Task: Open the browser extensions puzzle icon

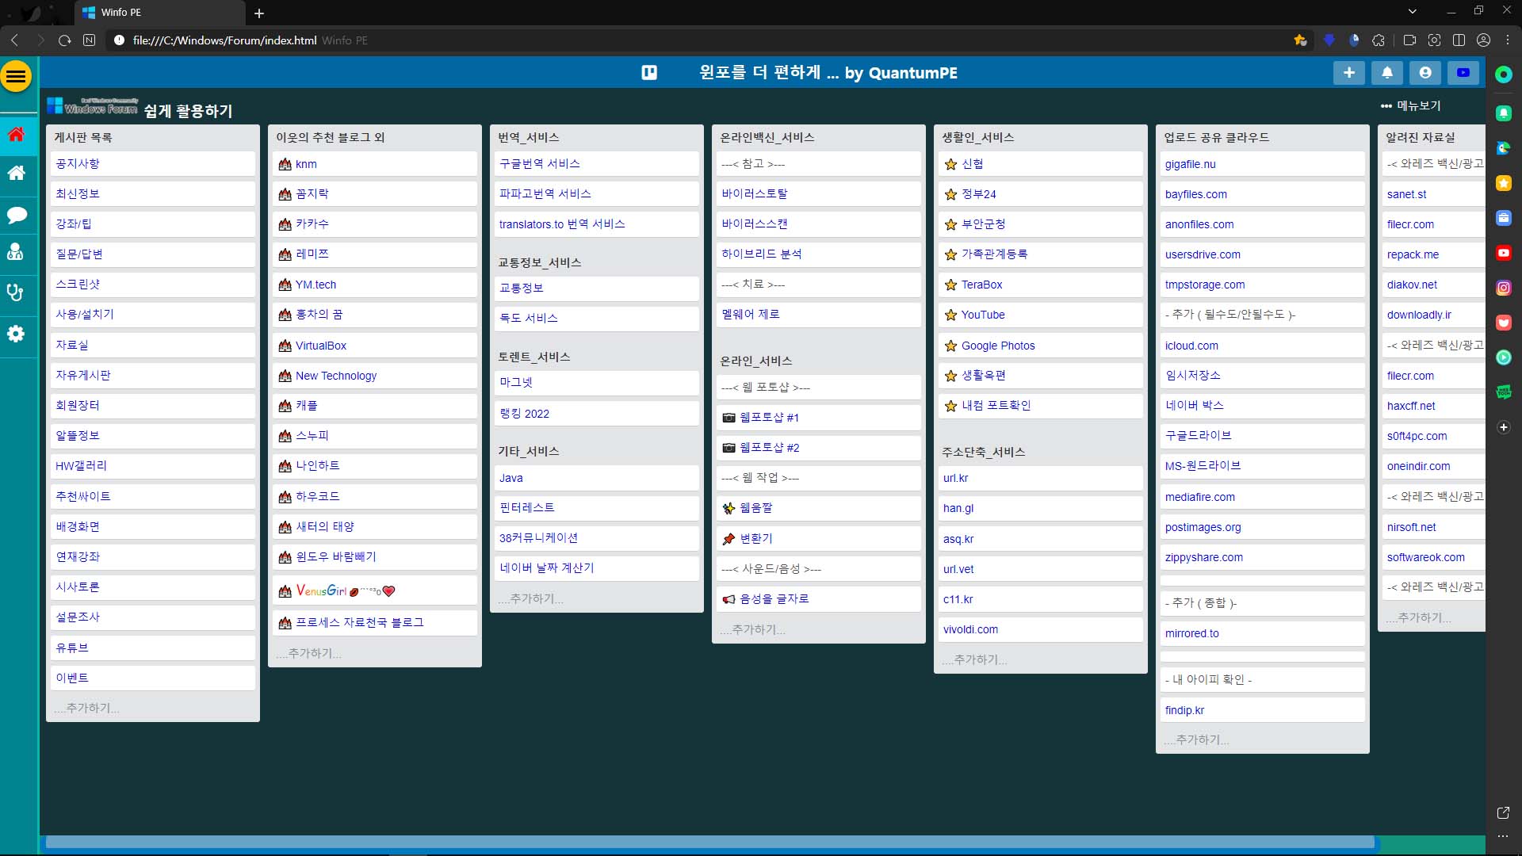Action: click(1379, 40)
